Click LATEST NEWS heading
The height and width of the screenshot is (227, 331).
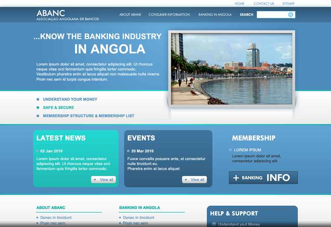pos(61,138)
